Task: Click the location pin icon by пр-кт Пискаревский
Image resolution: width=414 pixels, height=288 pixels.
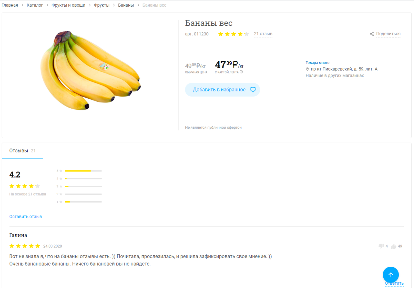Action: tap(307, 69)
